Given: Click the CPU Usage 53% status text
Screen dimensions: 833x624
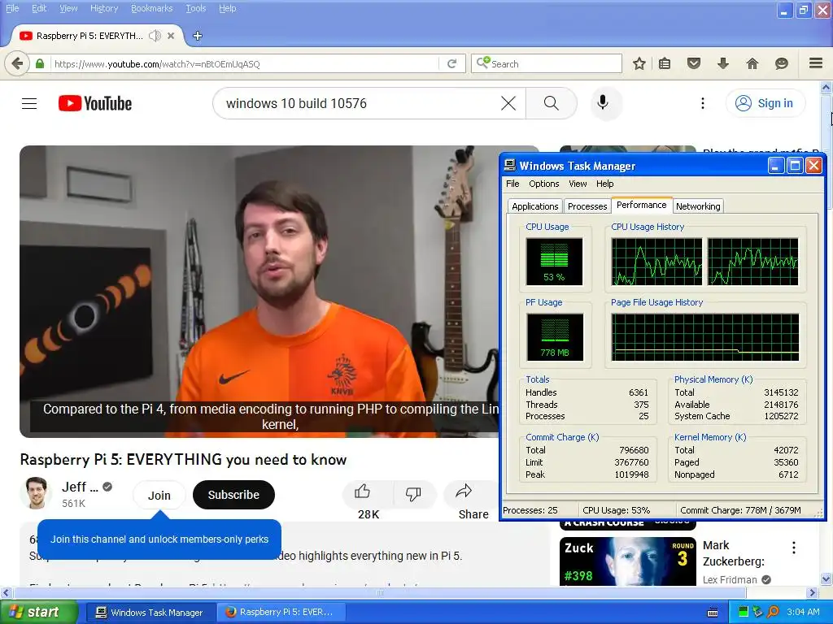Looking at the screenshot, I should (x=617, y=510).
